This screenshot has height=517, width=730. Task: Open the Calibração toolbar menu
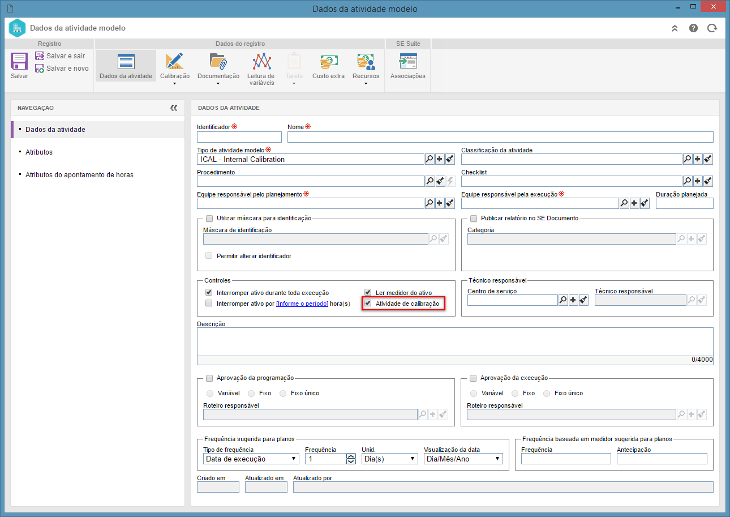[174, 69]
